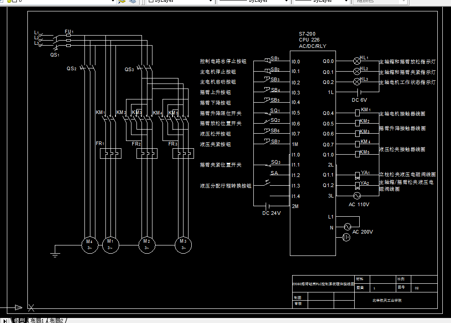Open the ByLayer lineweight dropdown

(321, 1)
